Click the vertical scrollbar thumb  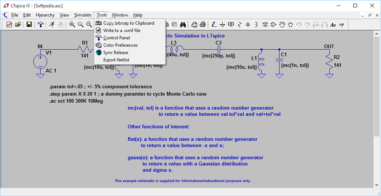(x=377, y=87)
